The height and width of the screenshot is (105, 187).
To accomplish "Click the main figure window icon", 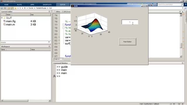I will coord(72,6).
